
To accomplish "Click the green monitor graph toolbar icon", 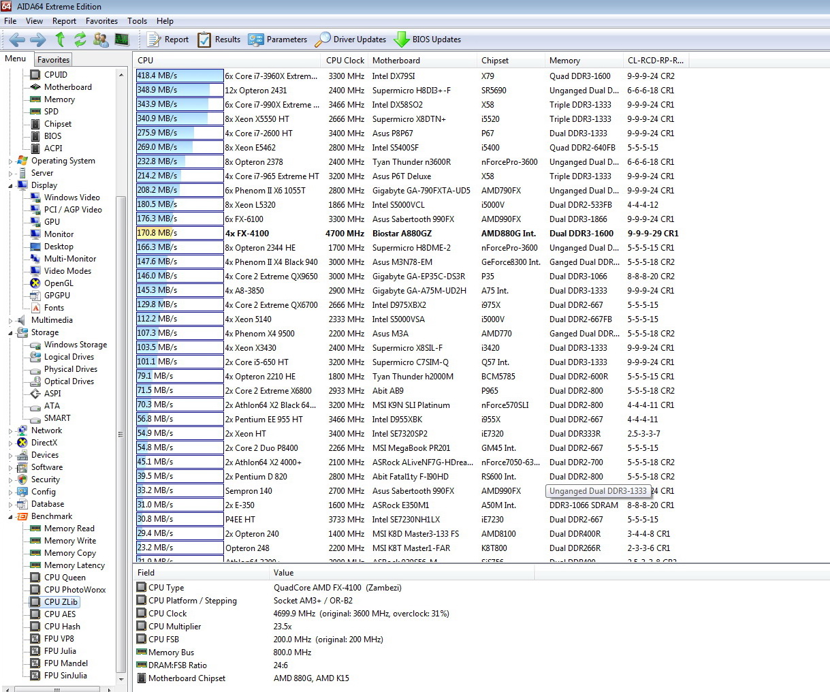I will pos(122,40).
